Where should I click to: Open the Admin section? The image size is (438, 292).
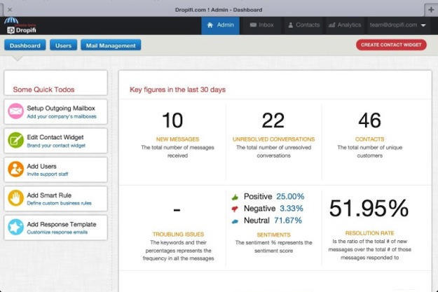[x=220, y=25]
